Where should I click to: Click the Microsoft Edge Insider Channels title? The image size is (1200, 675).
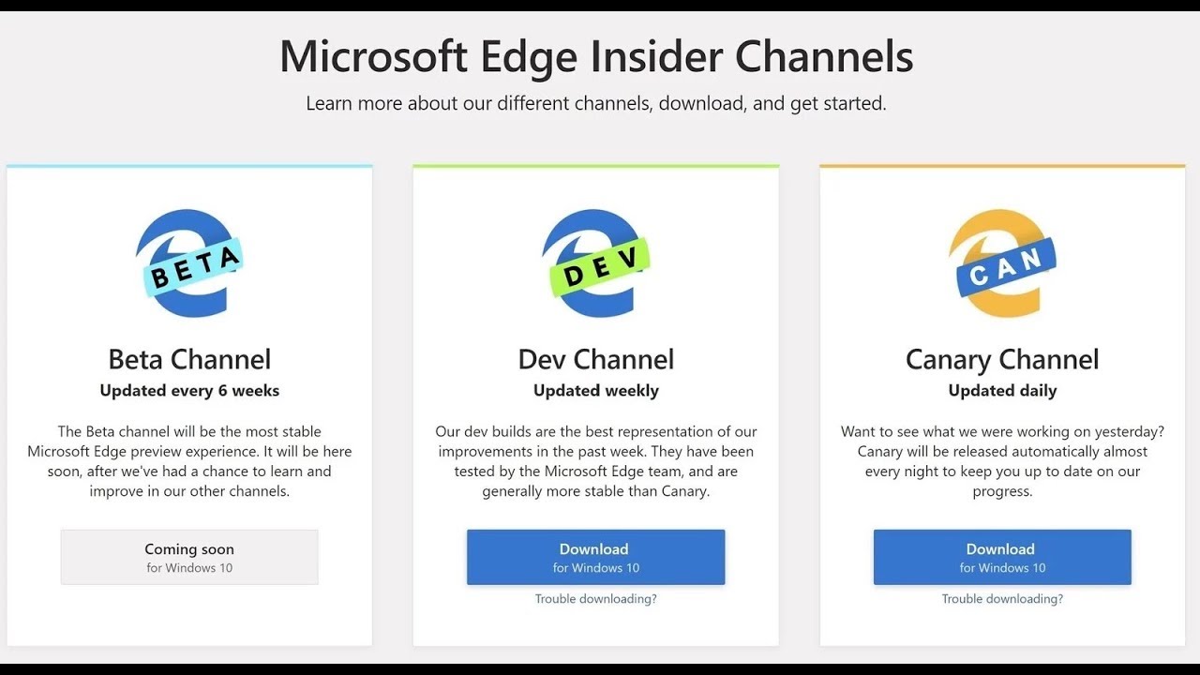point(596,56)
